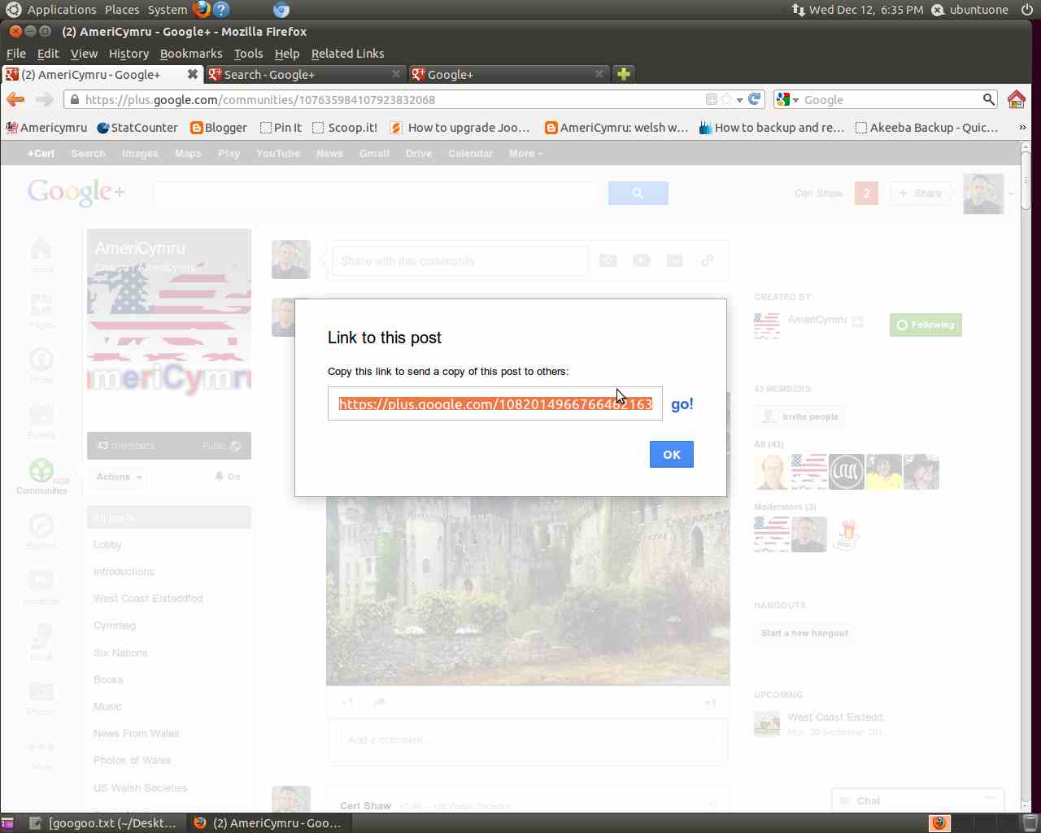This screenshot has width=1041, height=833.
Task: Open the Related Links menu
Action: [x=347, y=54]
